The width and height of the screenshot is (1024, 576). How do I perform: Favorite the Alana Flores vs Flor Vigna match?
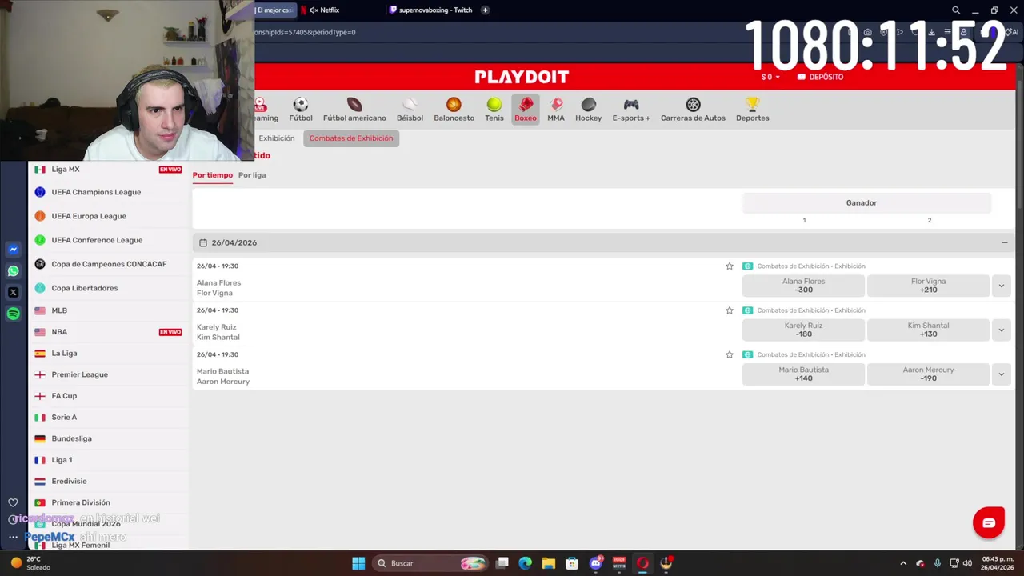click(730, 266)
